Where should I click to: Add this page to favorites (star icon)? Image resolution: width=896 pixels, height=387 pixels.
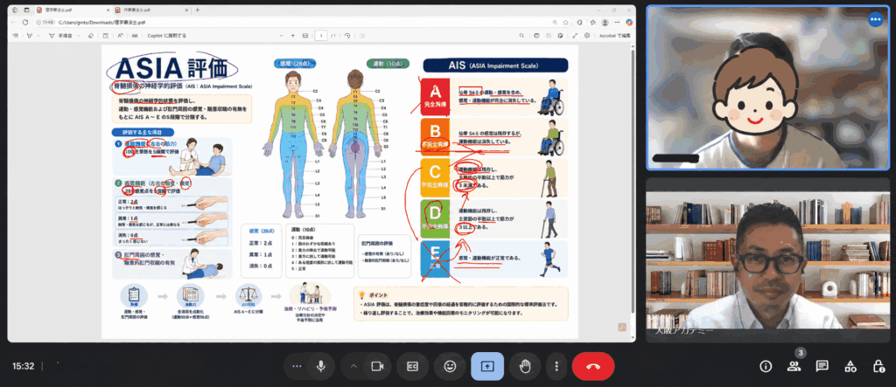(566, 22)
